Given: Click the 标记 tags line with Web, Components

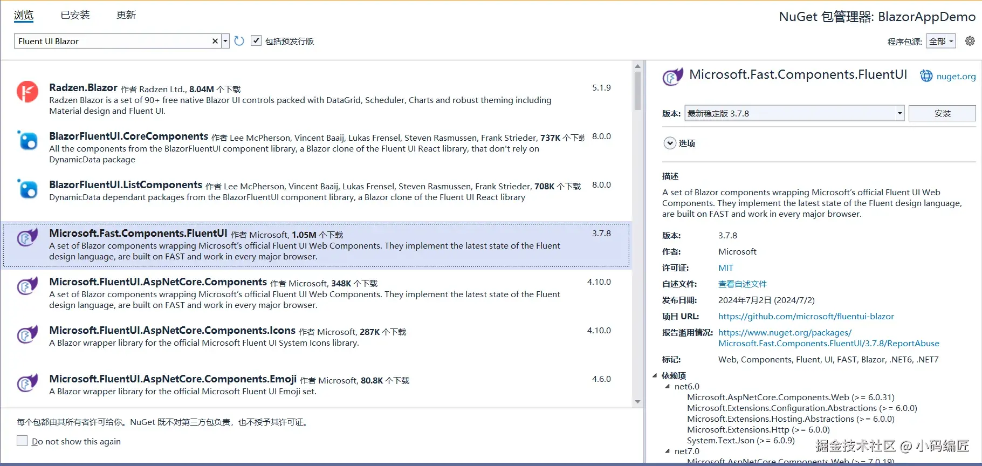Looking at the screenshot, I should pyautogui.click(x=828, y=360).
